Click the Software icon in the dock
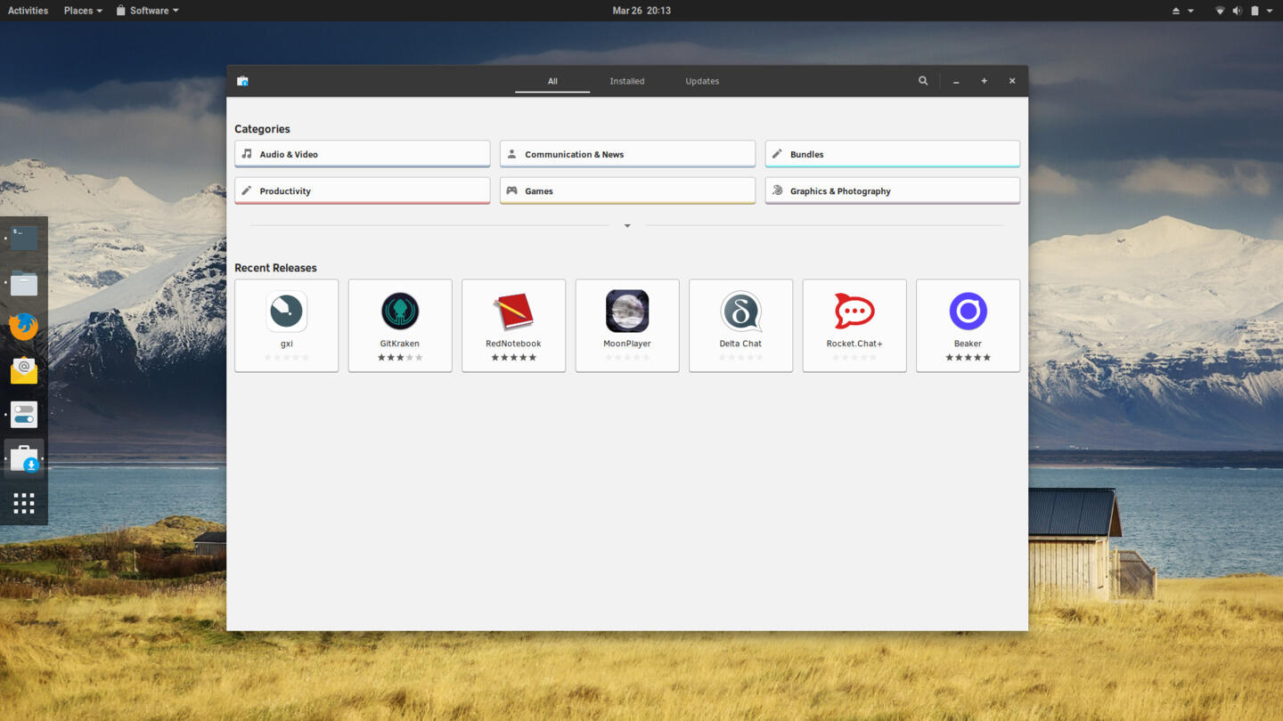This screenshot has height=721, width=1283. pos(24,459)
